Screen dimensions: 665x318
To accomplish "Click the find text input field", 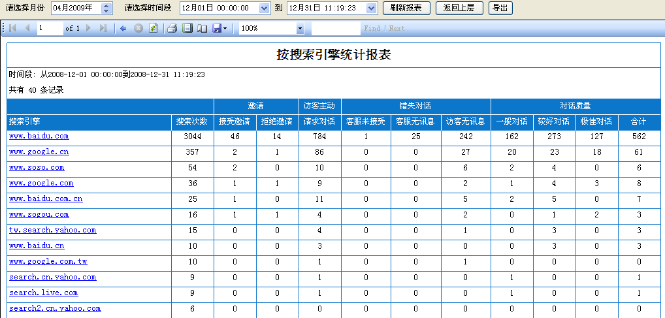I will click(x=335, y=29).
